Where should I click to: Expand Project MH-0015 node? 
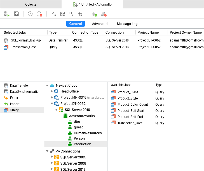(52, 97)
